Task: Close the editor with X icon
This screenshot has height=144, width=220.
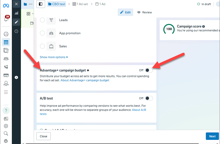Action: tap(16, 4)
